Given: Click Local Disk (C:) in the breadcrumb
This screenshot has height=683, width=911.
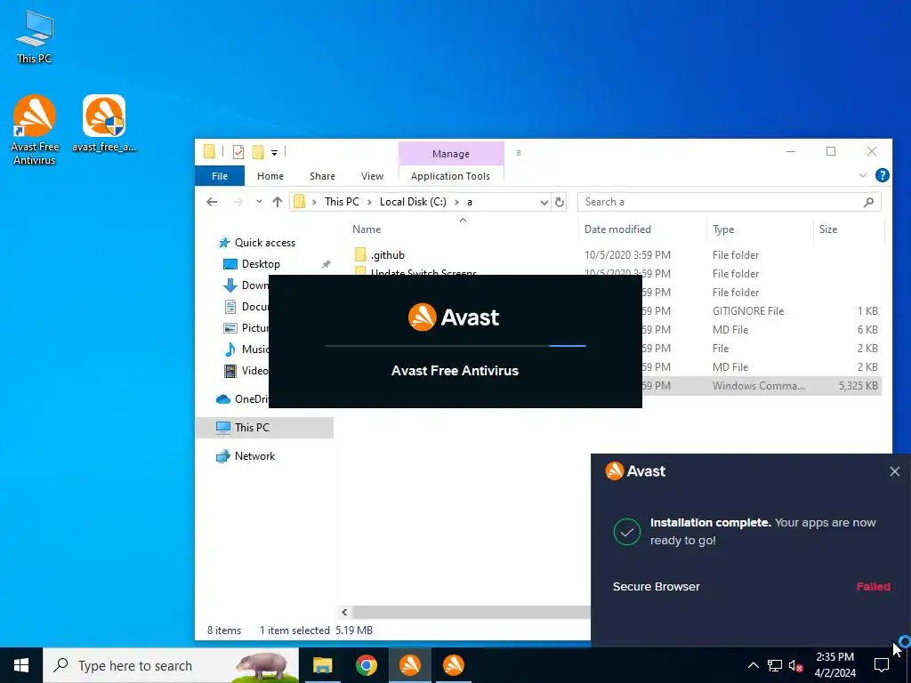Looking at the screenshot, I should (x=413, y=202).
